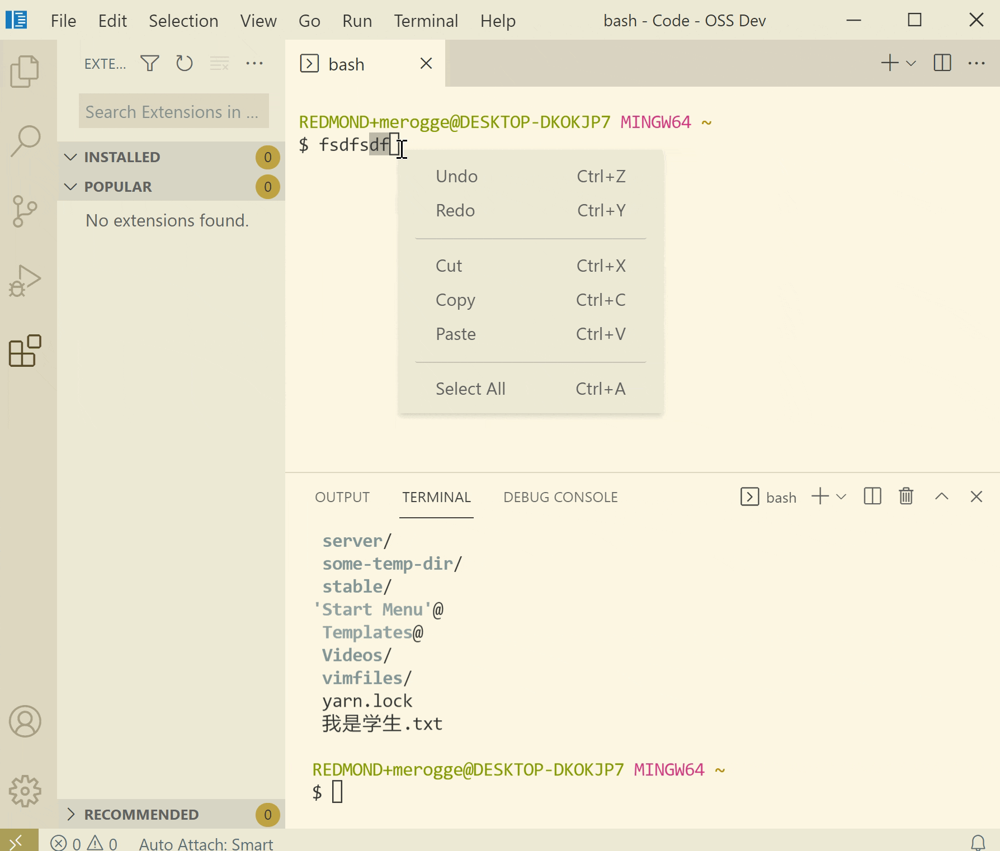
Task: Click the Auto Attach: Smart status item
Action: click(206, 843)
